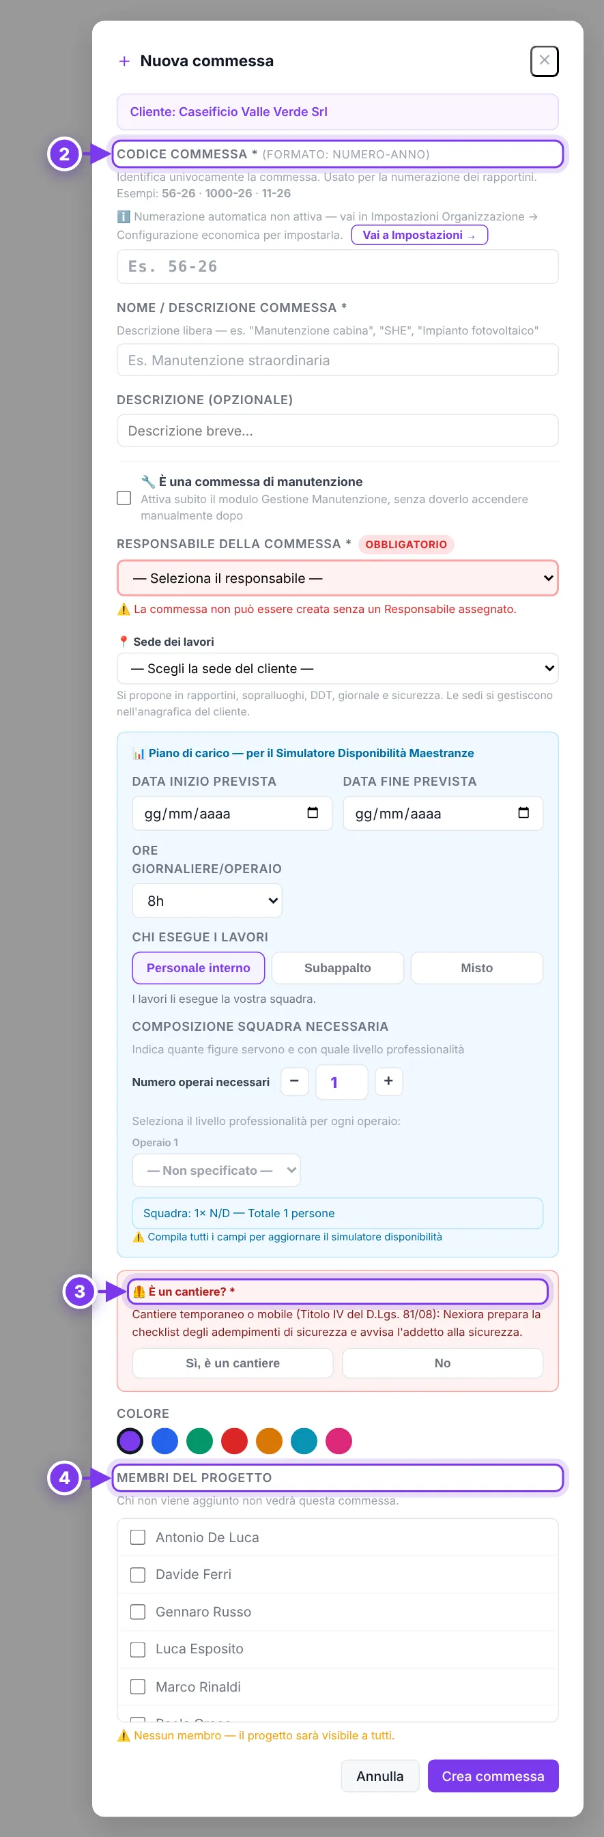Click Vai a Impostazioni link button
This screenshot has height=1837, width=604.
pyautogui.click(x=419, y=235)
